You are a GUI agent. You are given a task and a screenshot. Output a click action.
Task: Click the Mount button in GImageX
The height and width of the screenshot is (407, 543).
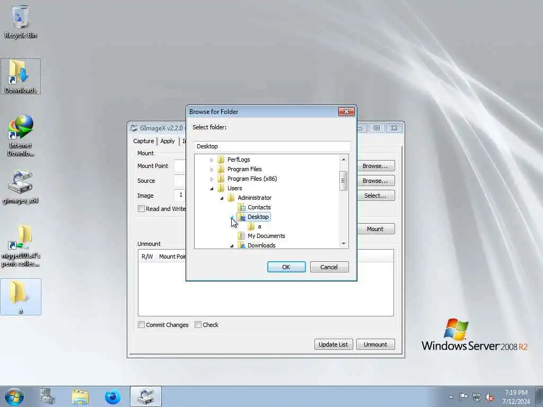pyautogui.click(x=375, y=229)
